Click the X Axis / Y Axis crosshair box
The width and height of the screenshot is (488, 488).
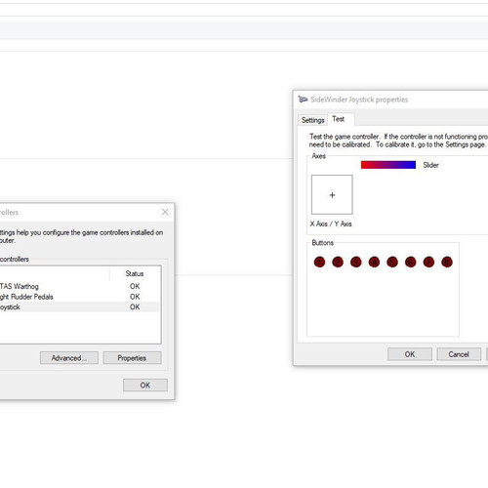(x=332, y=194)
